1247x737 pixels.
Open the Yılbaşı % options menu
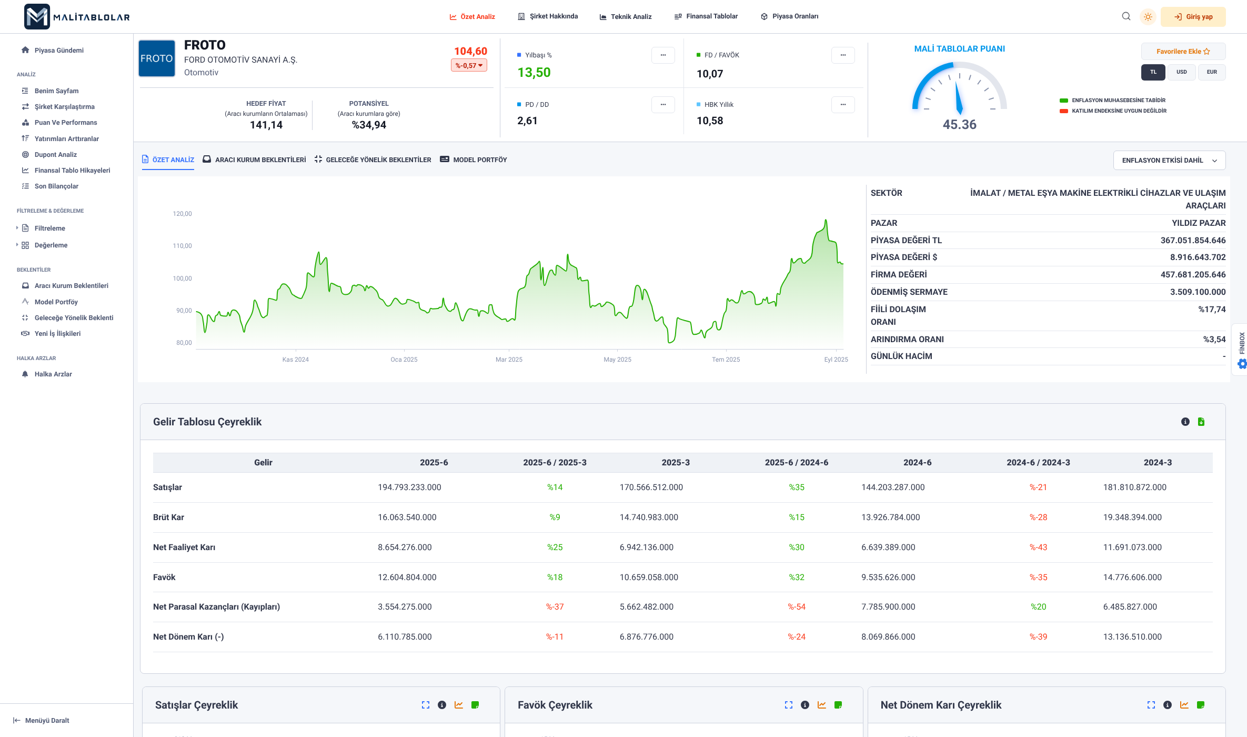pyautogui.click(x=663, y=55)
